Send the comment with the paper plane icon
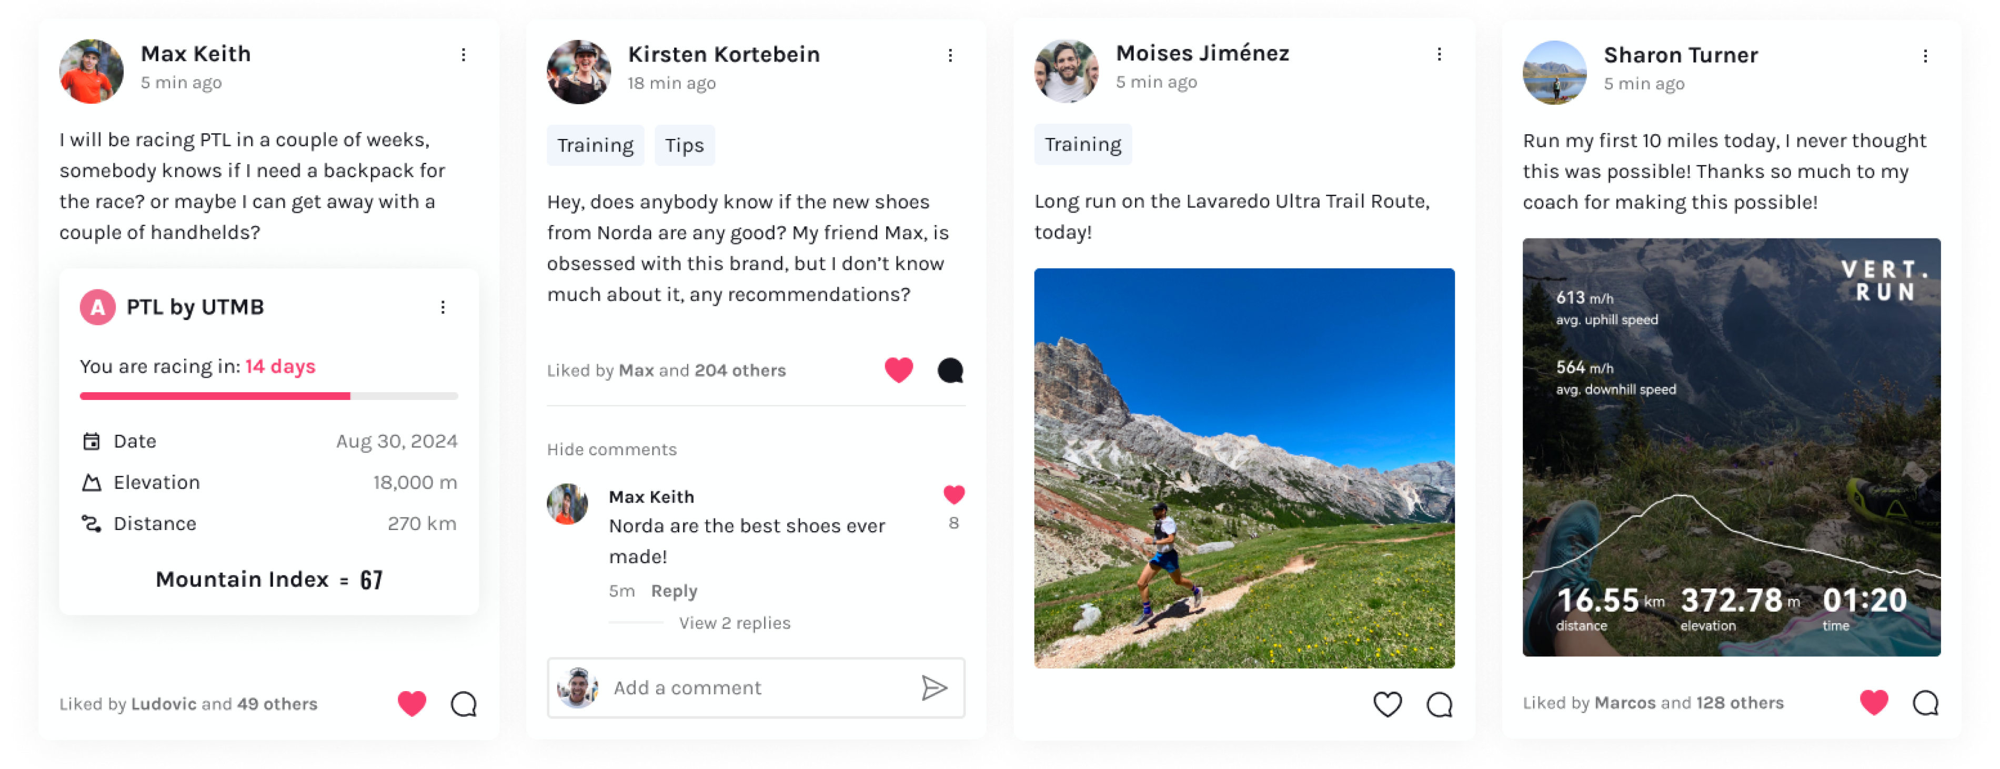 click(x=933, y=687)
